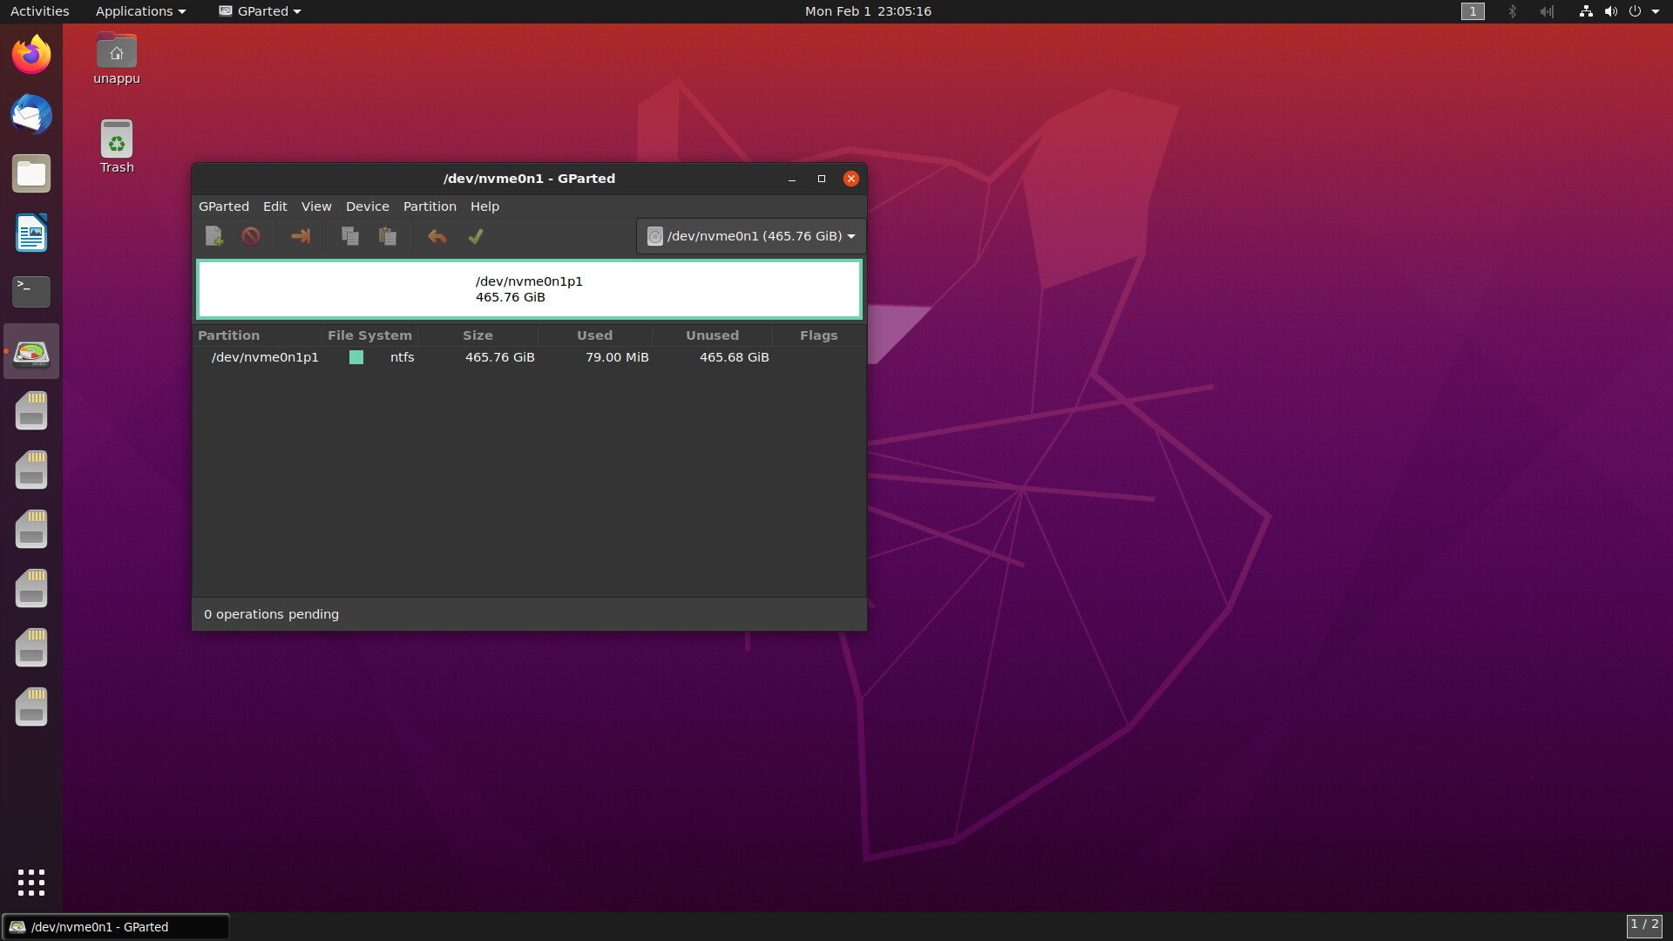1673x941 pixels.
Task: Click the Size column header
Action: coord(478,335)
